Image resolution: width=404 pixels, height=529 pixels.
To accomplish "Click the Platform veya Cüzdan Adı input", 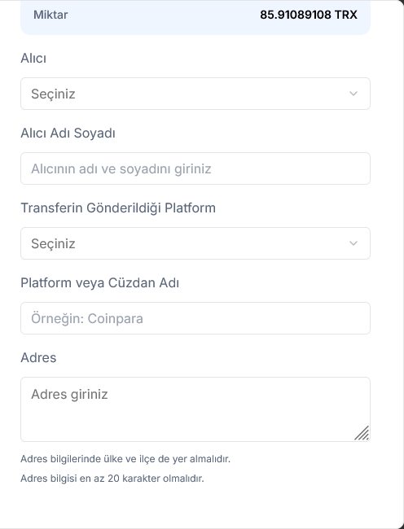I will tap(195, 318).
